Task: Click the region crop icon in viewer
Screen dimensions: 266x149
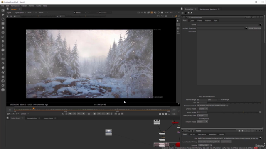Action: 158,16
